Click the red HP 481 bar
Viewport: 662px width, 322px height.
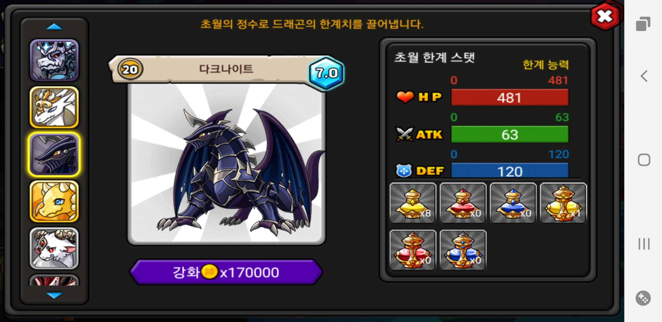tap(510, 97)
